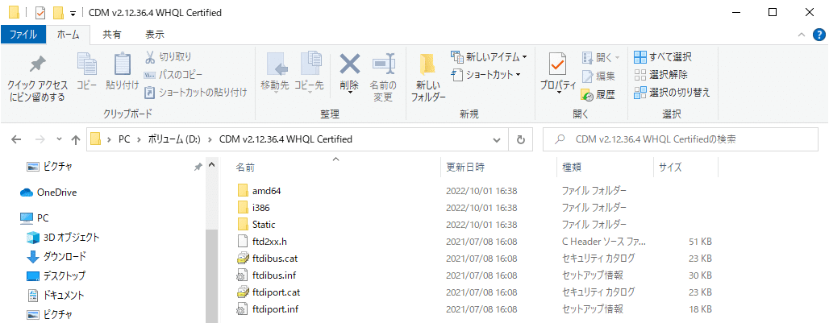Click the Edit (編集) command
The height and width of the screenshot is (323, 829).
(599, 77)
